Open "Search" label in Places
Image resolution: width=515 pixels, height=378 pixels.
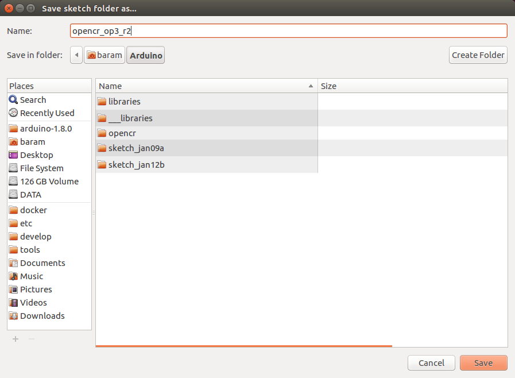click(x=33, y=99)
